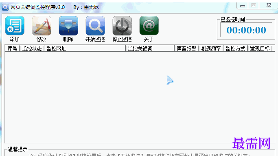Close the 网页关键词监控程序 window
Screen dimensions: 278x156
coord(269,6)
